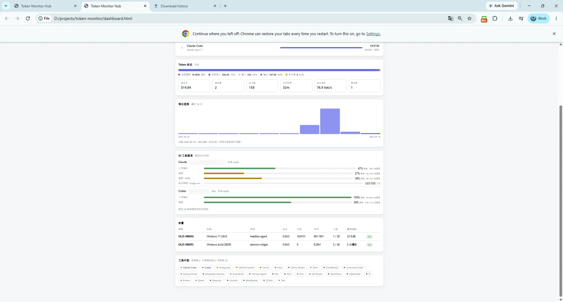Click the Claude Code tool status chip
563x302 pixels.
(189, 268)
